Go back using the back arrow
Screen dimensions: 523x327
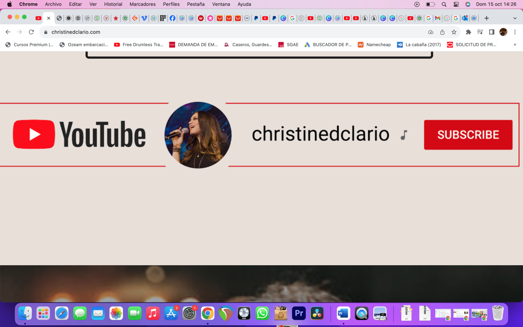pos(8,32)
